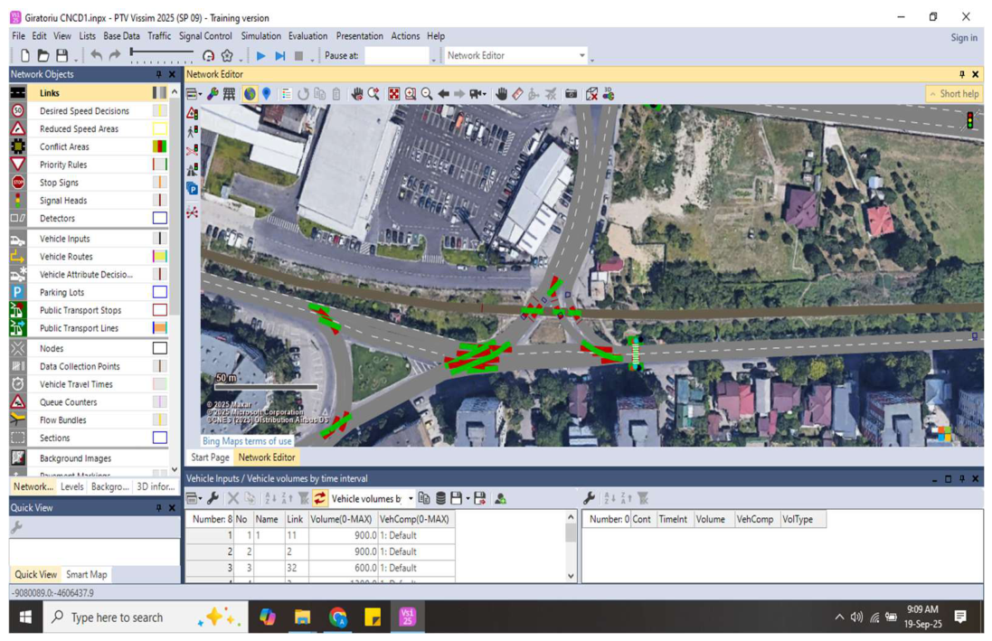The image size is (992, 641).
Task: Click the Stop Signs icon
Action: (x=18, y=183)
